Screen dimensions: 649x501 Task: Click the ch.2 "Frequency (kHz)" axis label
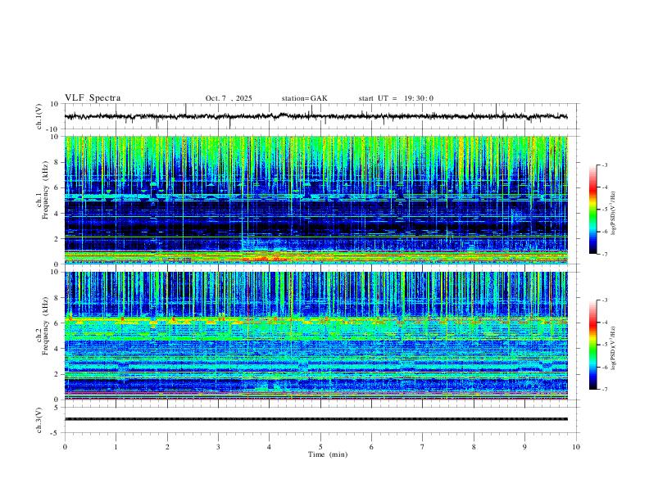[45, 326]
